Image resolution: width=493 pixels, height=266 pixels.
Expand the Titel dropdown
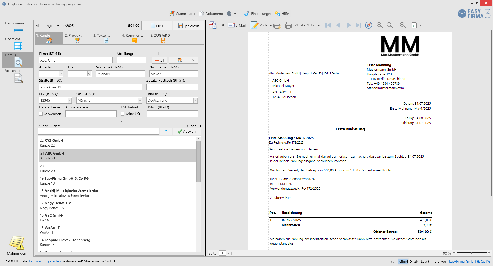(89, 74)
